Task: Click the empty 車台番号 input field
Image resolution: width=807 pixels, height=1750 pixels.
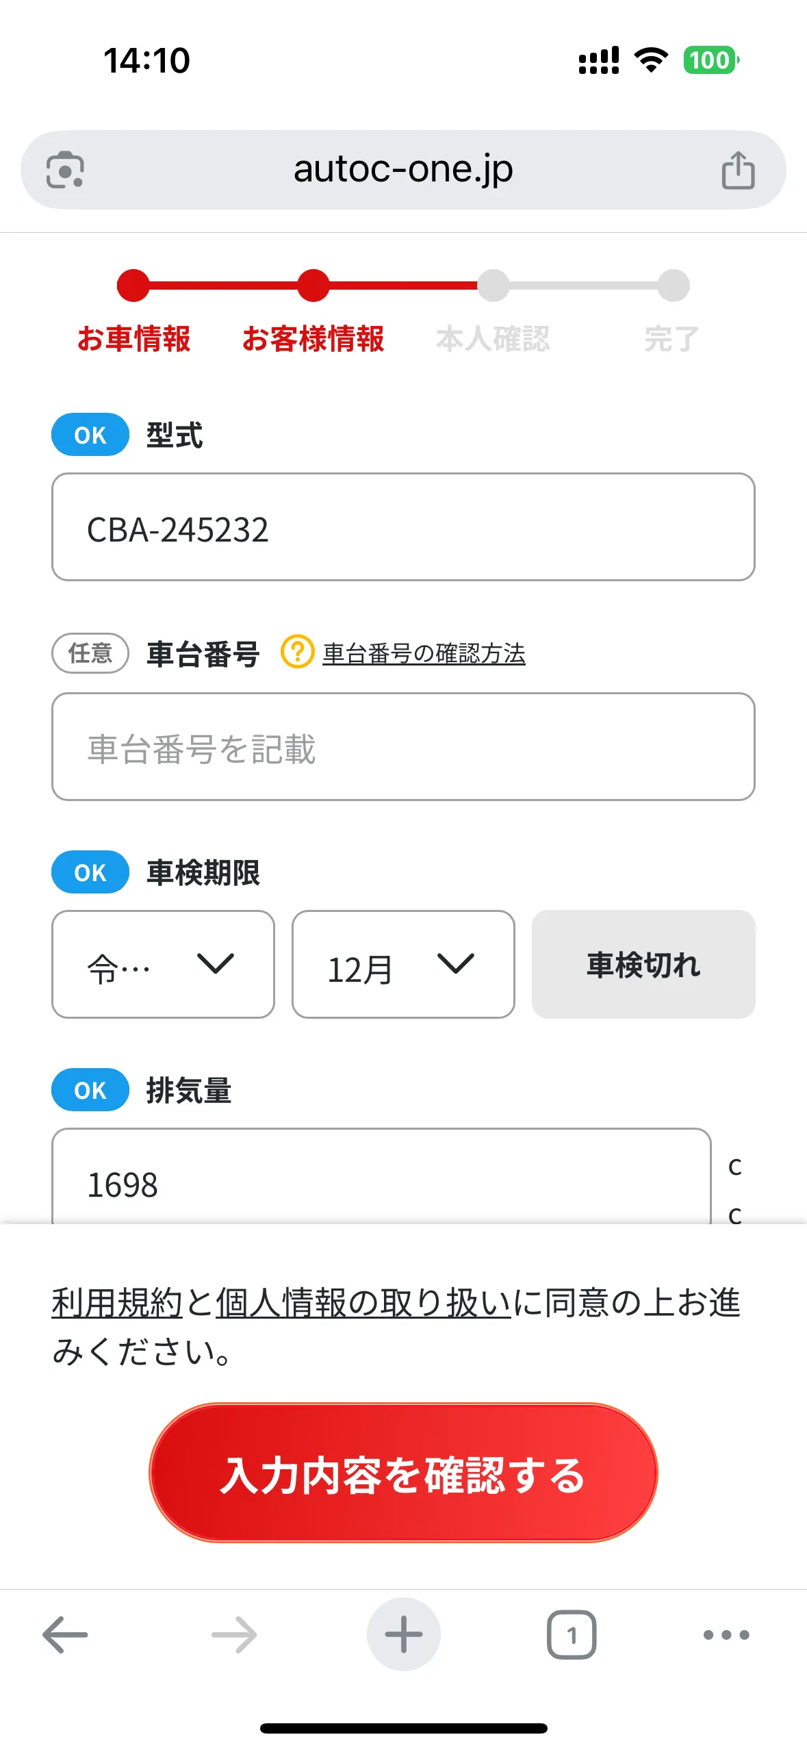Action: (x=403, y=747)
